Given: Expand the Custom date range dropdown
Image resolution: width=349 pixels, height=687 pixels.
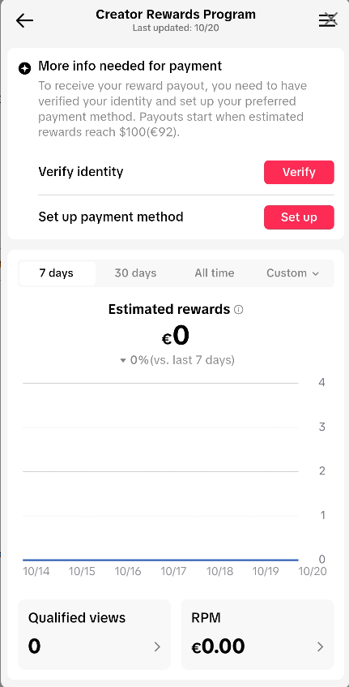Looking at the screenshot, I should coord(293,273).
